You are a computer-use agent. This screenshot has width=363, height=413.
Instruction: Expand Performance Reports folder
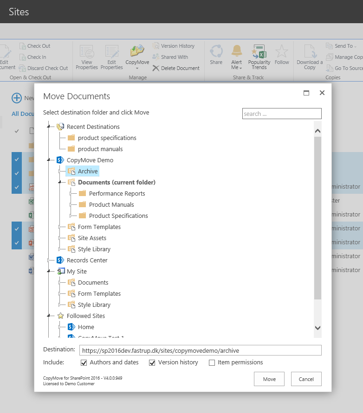(71, 193)
